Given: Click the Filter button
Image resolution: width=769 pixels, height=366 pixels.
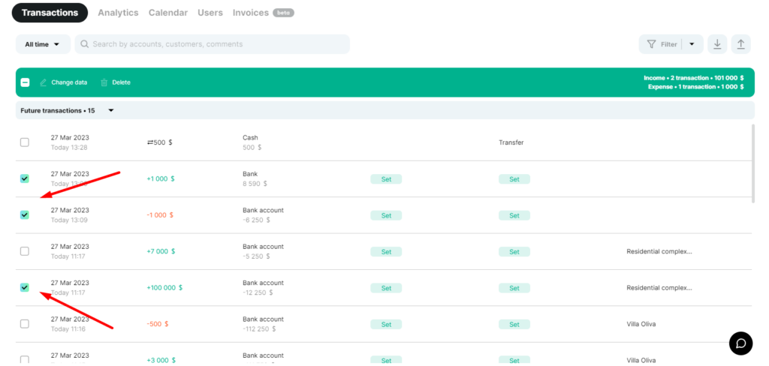Looking at the screenshot, I should [x=662, y=44].
